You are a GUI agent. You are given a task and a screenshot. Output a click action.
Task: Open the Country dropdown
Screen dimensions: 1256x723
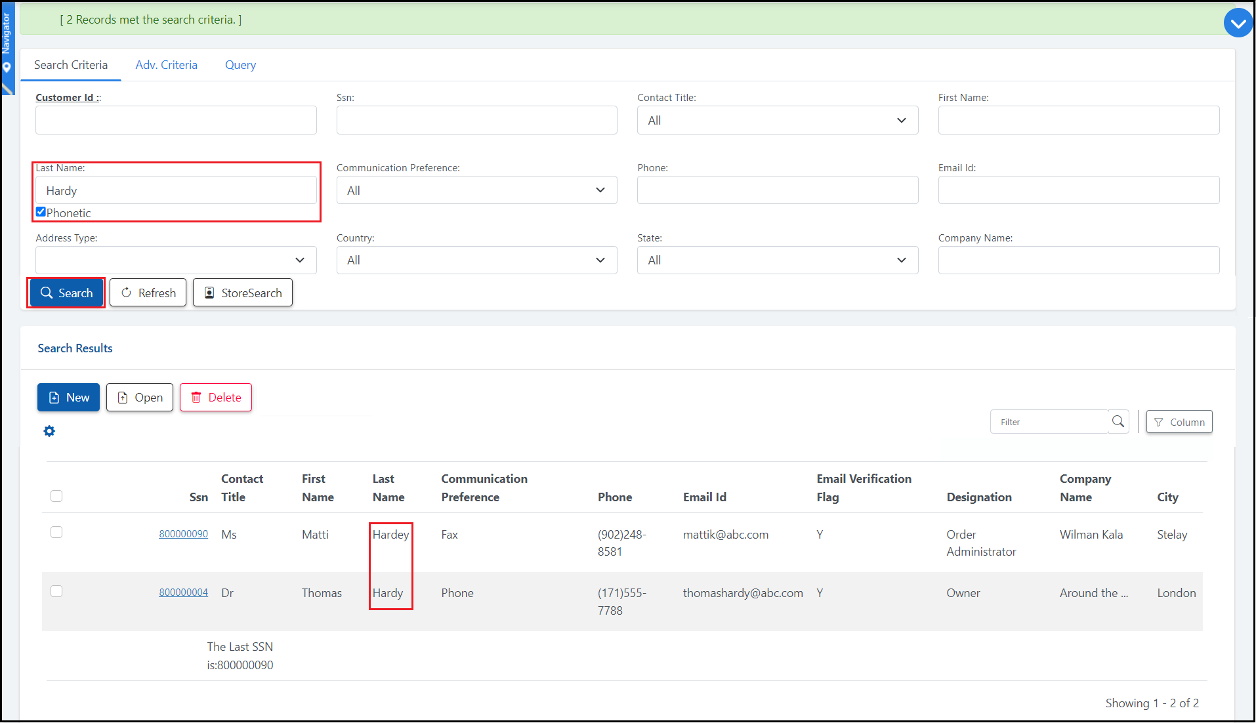(477, 260)
